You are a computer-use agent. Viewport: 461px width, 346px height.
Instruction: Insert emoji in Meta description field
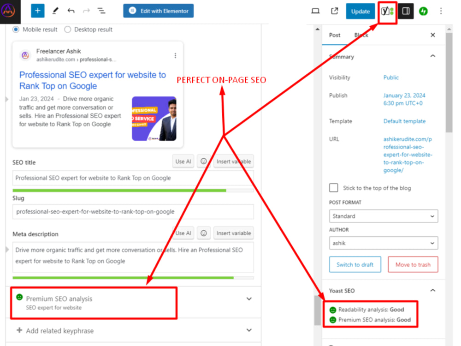tap(203, 233)
